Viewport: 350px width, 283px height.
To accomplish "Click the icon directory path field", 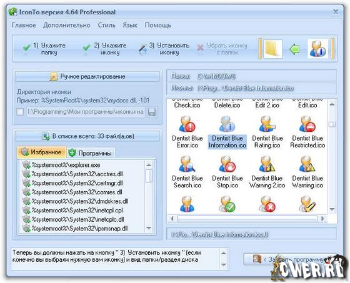I will tap(86, 112).
